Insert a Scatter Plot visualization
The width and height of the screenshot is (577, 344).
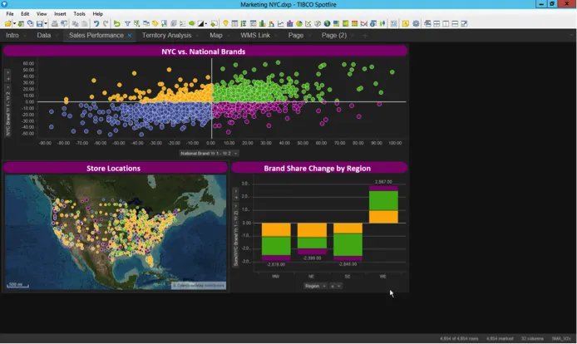tap(308, 23)
